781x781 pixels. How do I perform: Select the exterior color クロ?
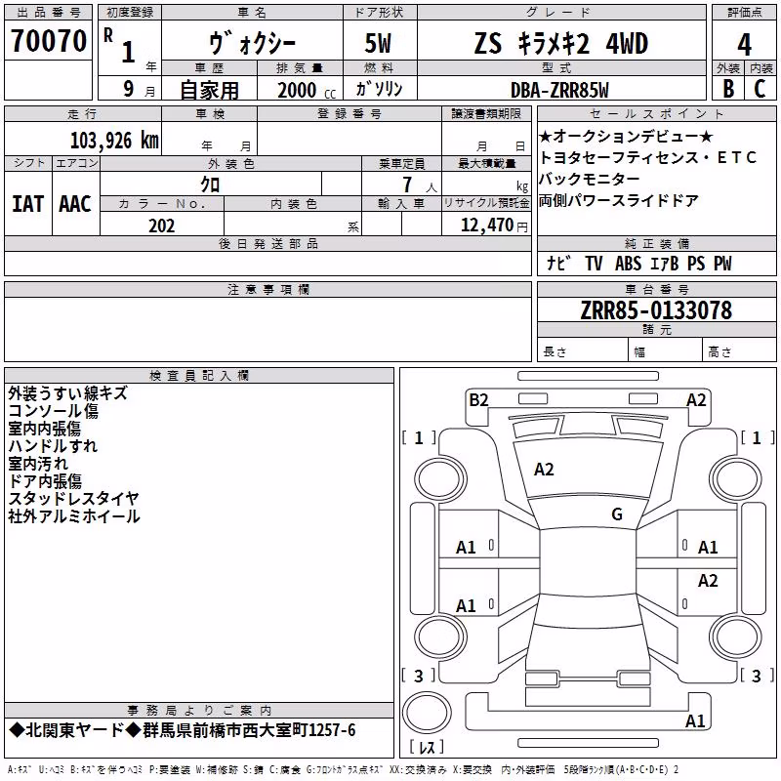coord(210,185)
